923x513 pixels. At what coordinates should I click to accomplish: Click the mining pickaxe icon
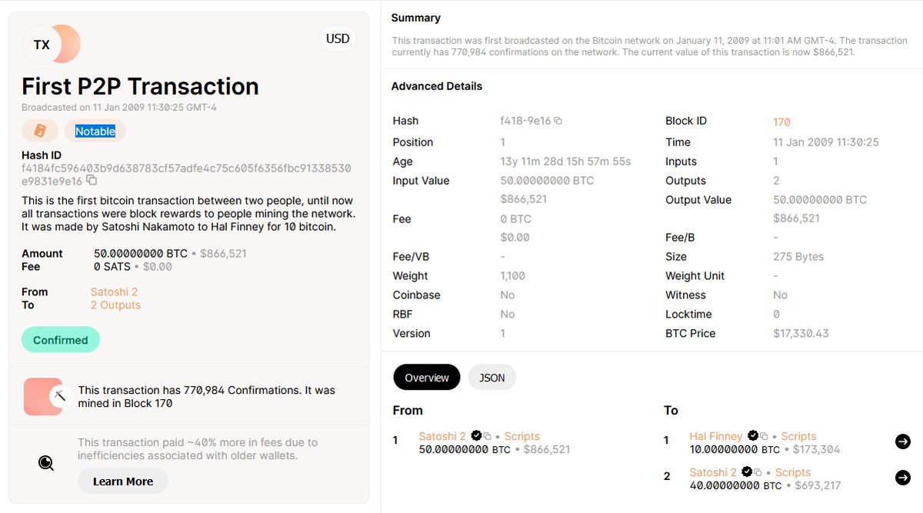(x=59, y=397)
